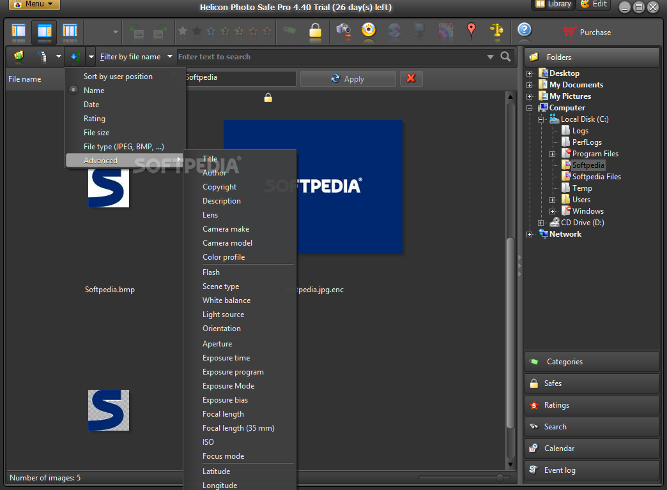Click the thumbnail size slider handle
The image size is (667, 490).
click(500, 477)
